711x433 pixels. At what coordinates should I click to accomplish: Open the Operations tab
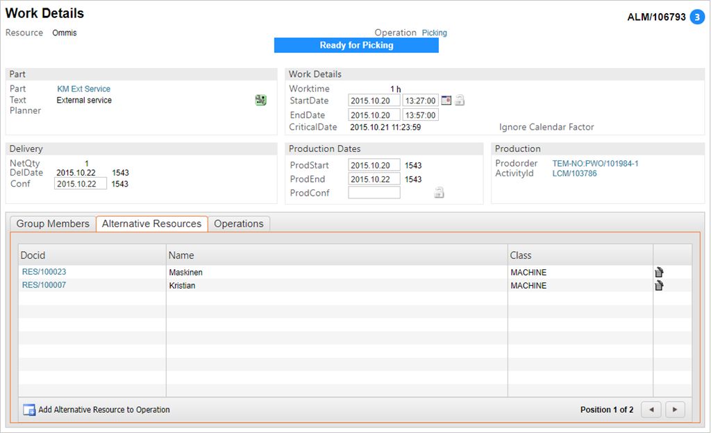pos(239,223)
